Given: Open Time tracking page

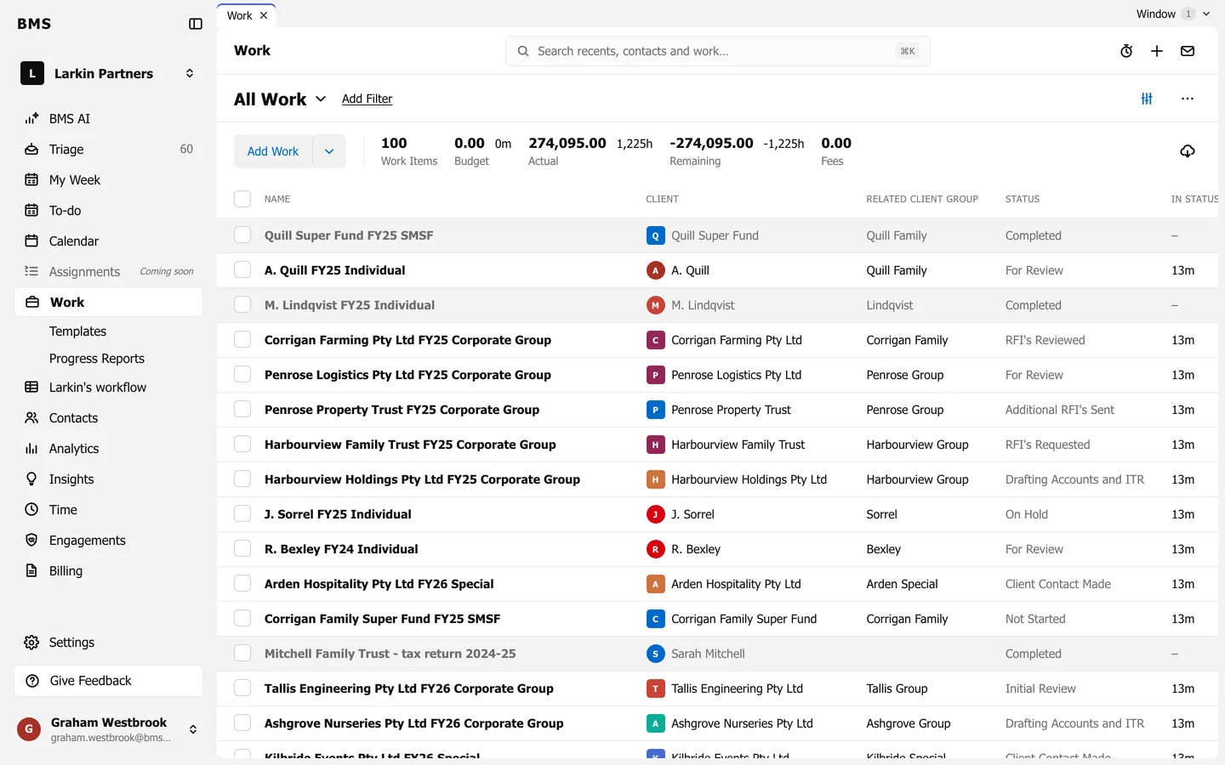Looking at the screenshot, I should tap(109, 510).
